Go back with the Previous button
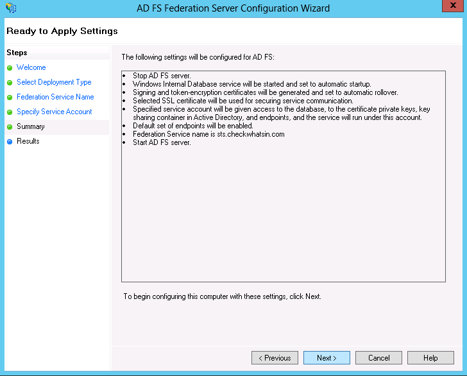The image size is (467, 376). pos(275,357)
